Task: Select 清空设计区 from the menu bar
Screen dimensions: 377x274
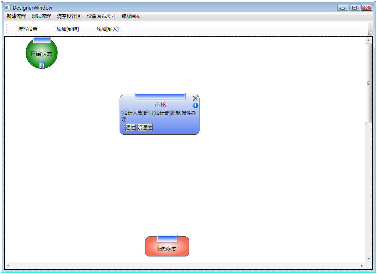Action: pyautogui.click(x=69, y=16)
